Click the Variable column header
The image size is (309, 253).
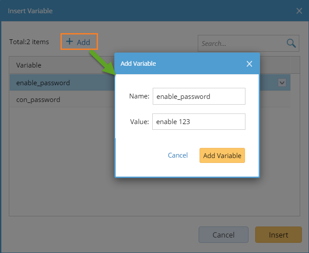[29, 65]
